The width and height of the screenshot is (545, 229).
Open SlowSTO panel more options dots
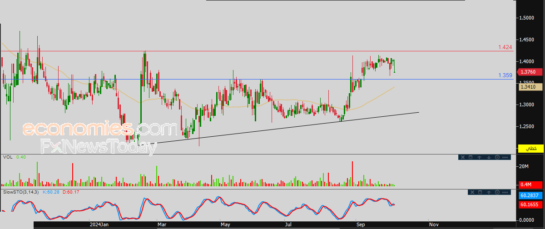coord(505,192)
